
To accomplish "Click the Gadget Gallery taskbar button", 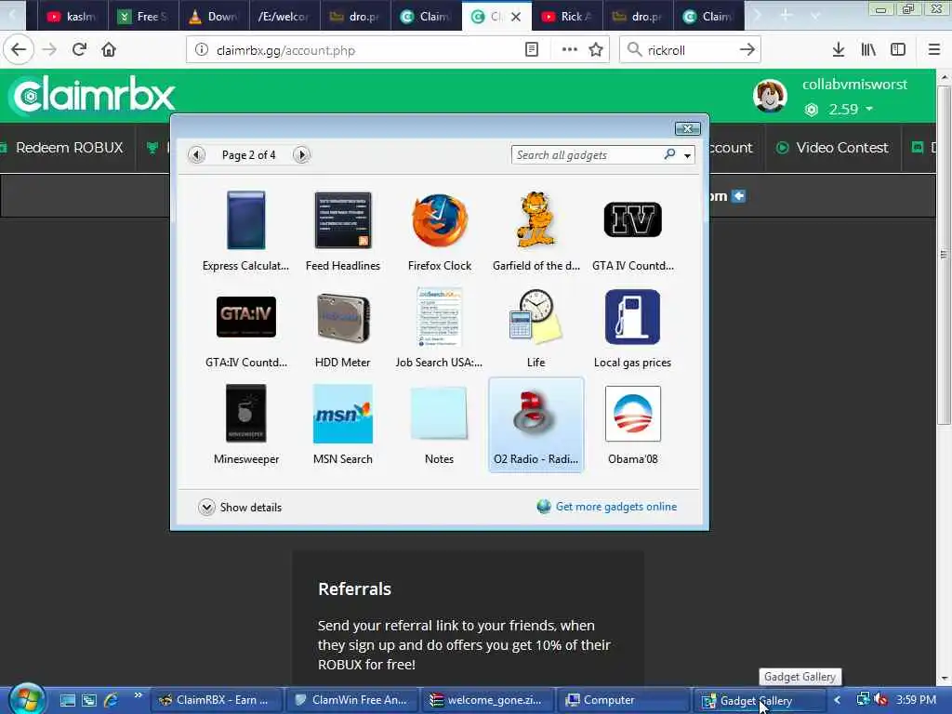I will (x=760, y=700).
